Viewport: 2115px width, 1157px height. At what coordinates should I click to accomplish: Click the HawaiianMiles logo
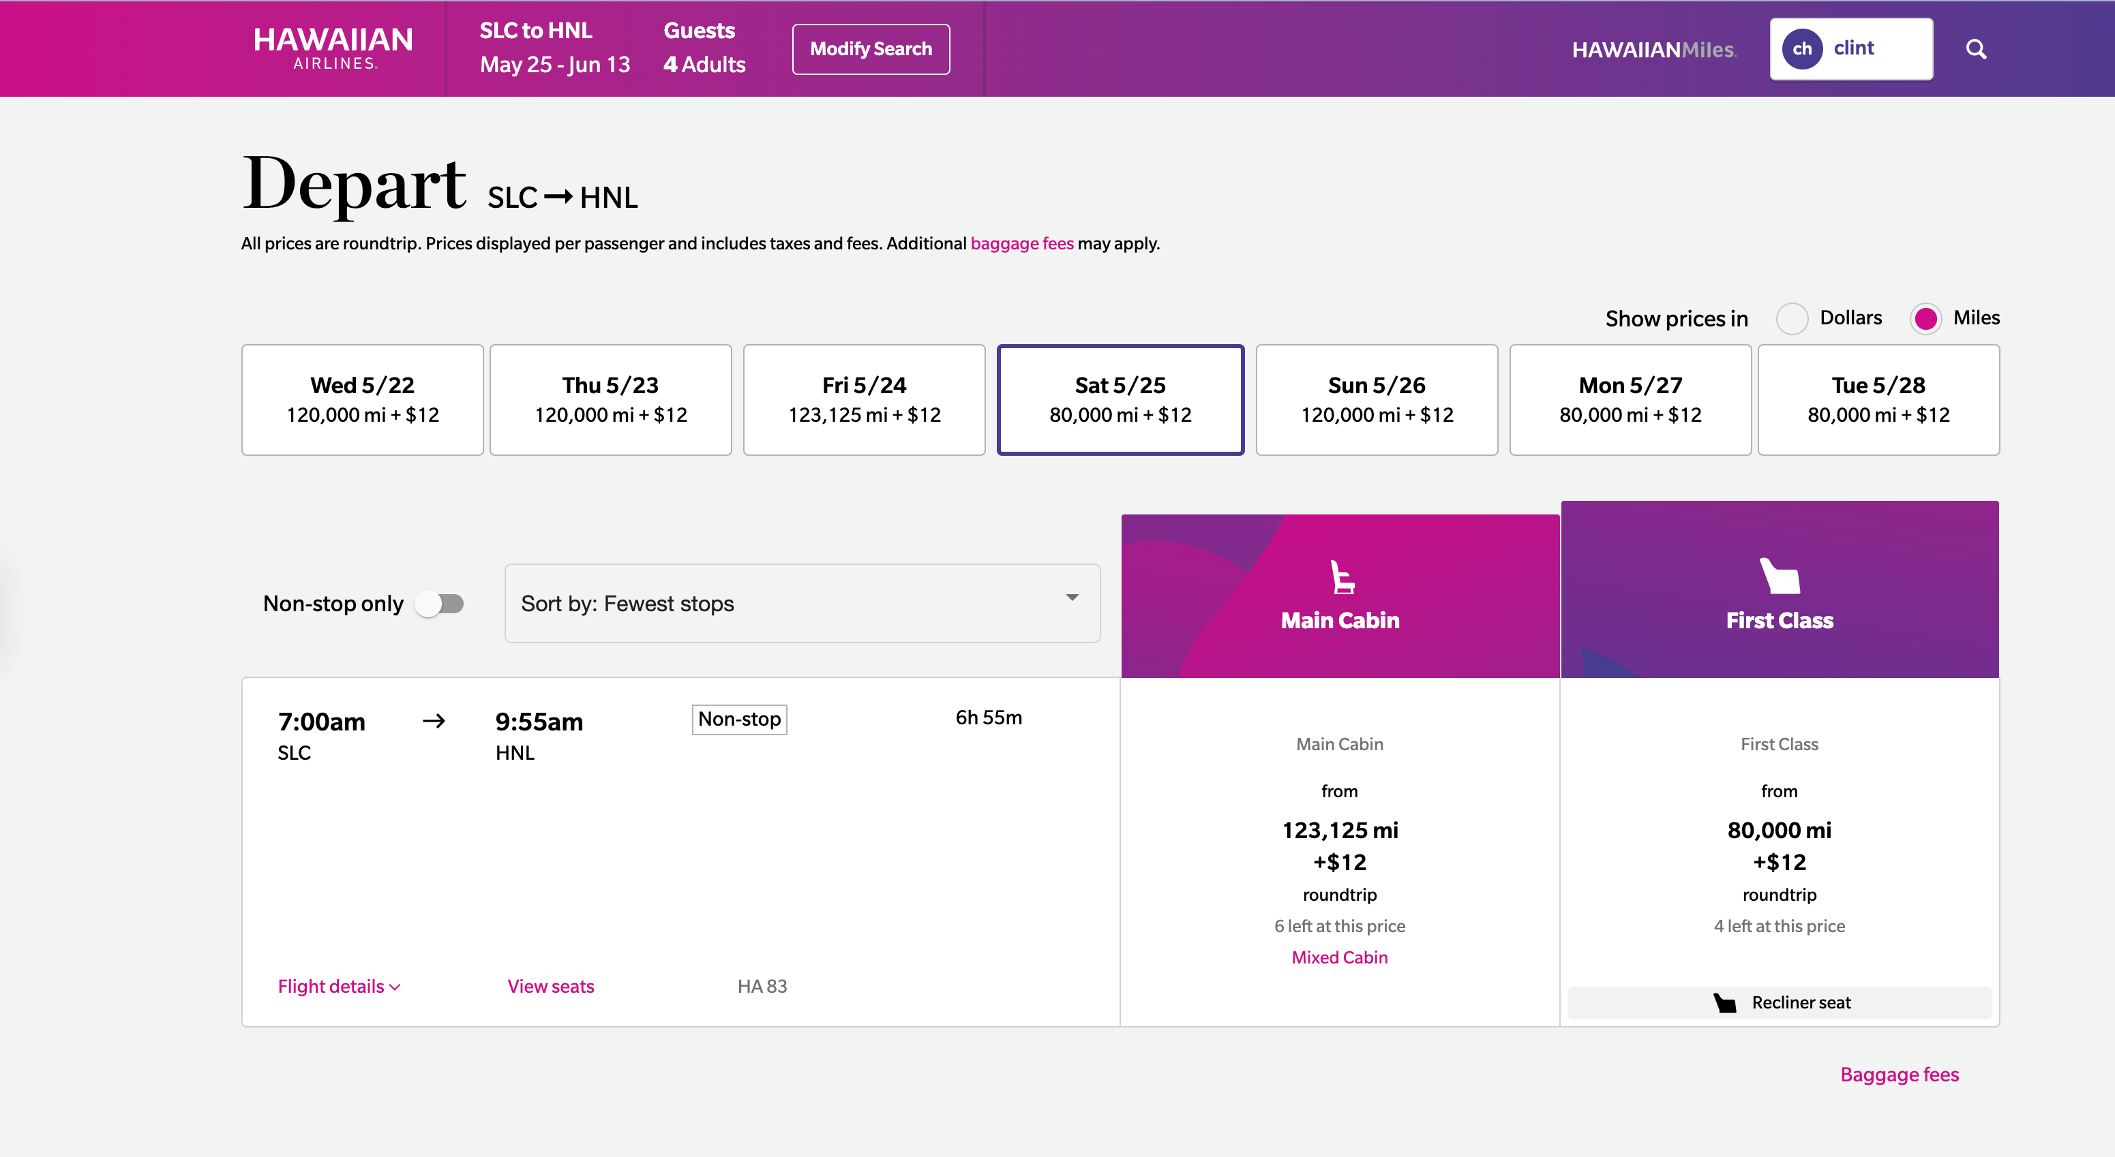point(1653,49)
